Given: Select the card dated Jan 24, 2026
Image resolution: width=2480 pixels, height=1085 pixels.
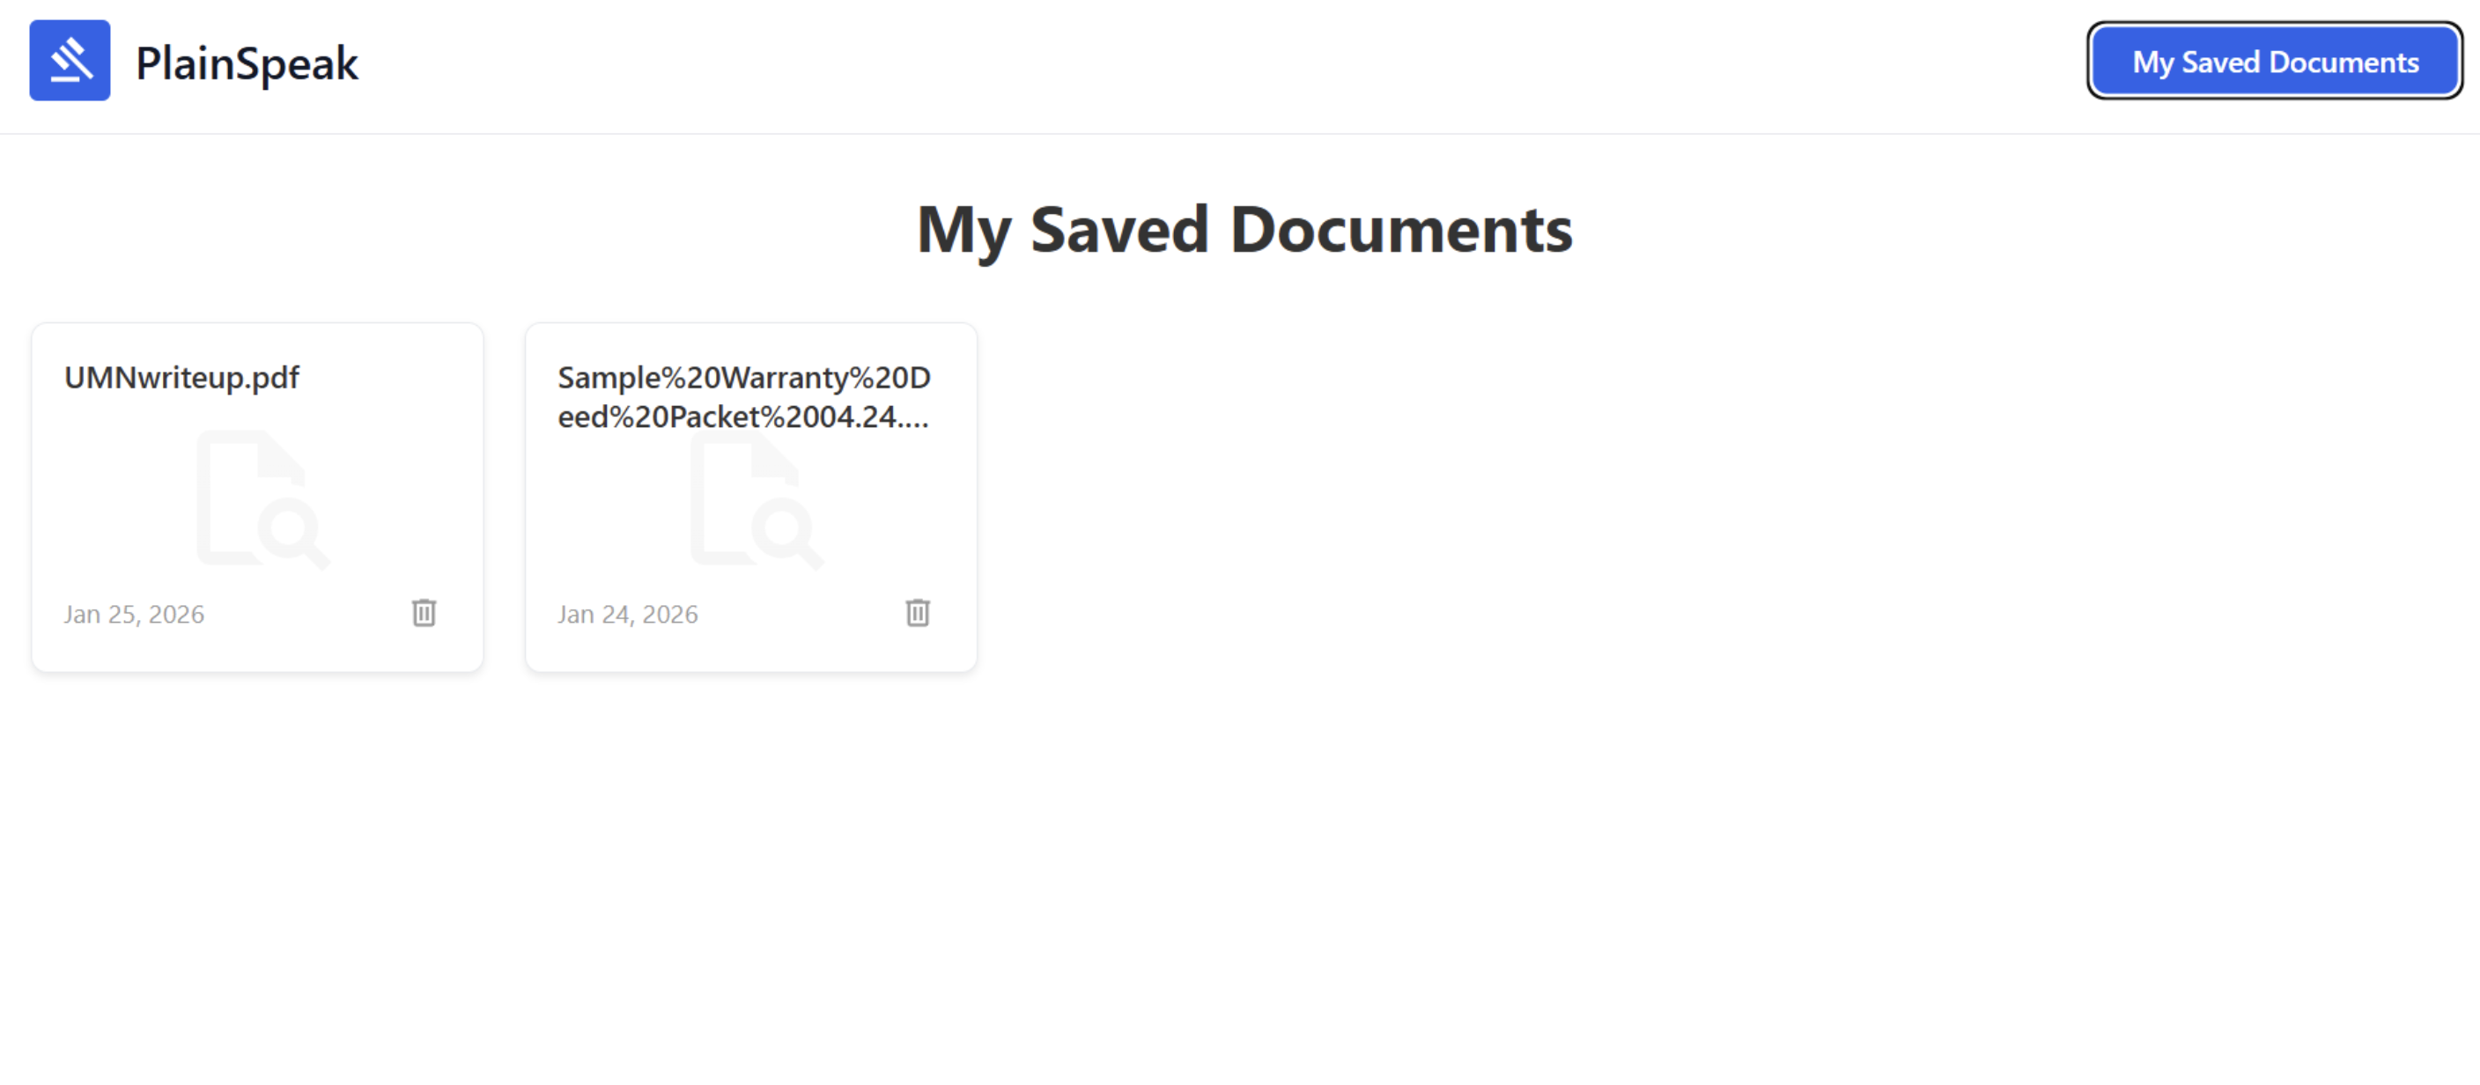Looking at the screenshot, I should [751, 497].
